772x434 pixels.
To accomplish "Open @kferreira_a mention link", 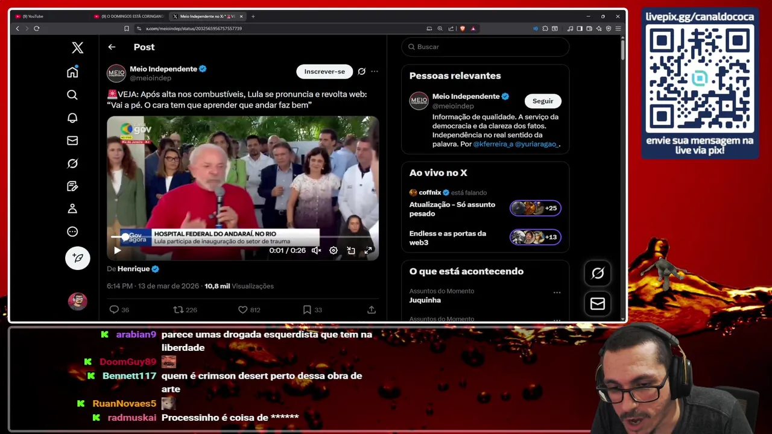I will pyautogui.click(x=493, y=144).
